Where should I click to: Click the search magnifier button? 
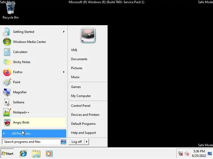pos(63,142)
